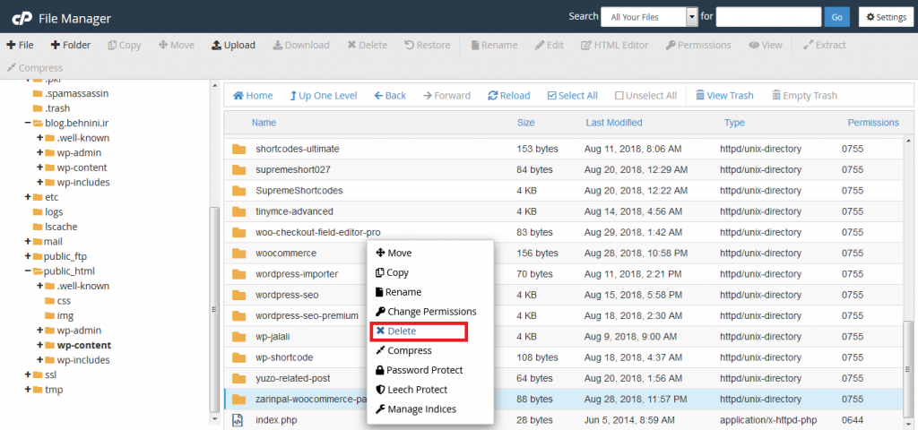
Task: Open the Upload tool
Action: pyautogui.click(x=233, y=45)
